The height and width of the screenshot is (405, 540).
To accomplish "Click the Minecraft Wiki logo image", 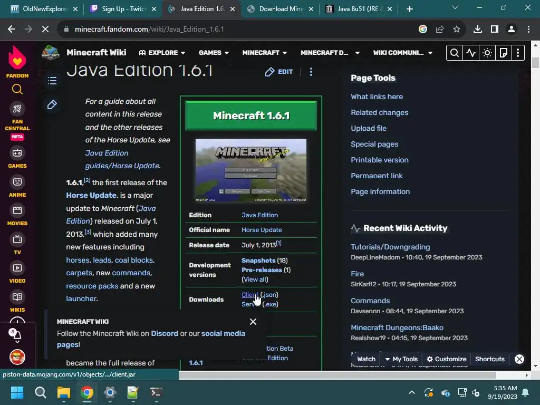I will (51, 53).
